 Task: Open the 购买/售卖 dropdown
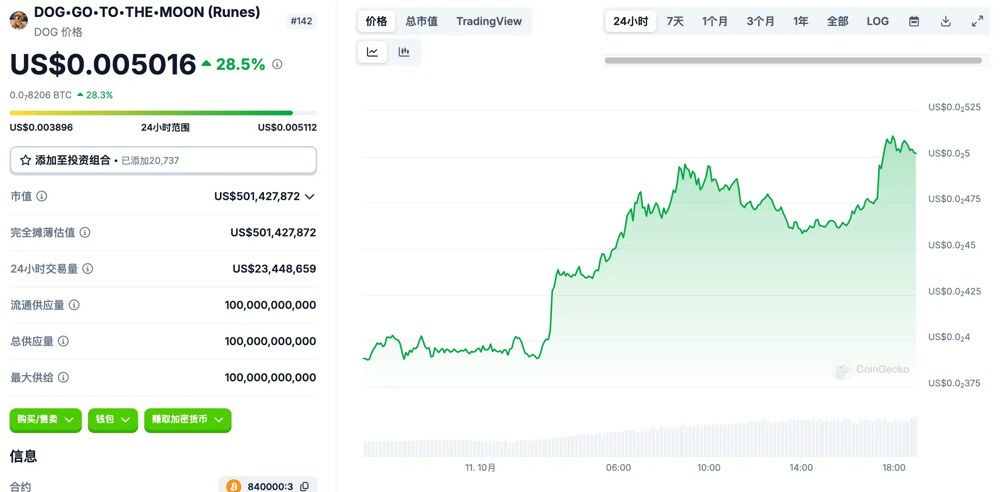46,420
